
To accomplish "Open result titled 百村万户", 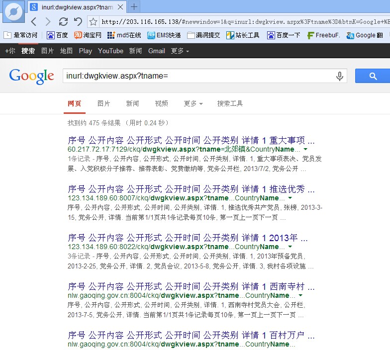I will 191,335.
